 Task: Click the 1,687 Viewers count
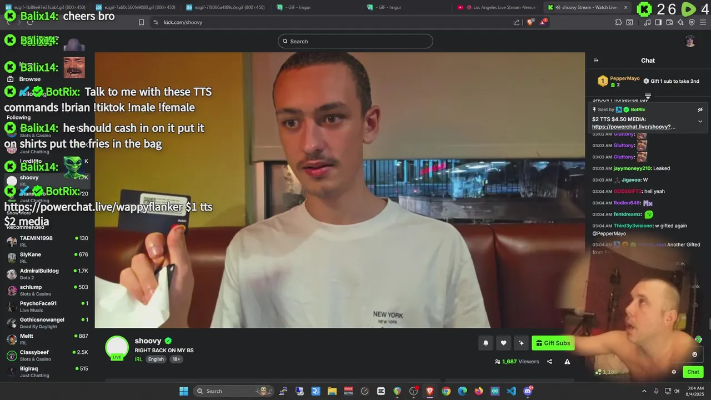tap(517, 362)
